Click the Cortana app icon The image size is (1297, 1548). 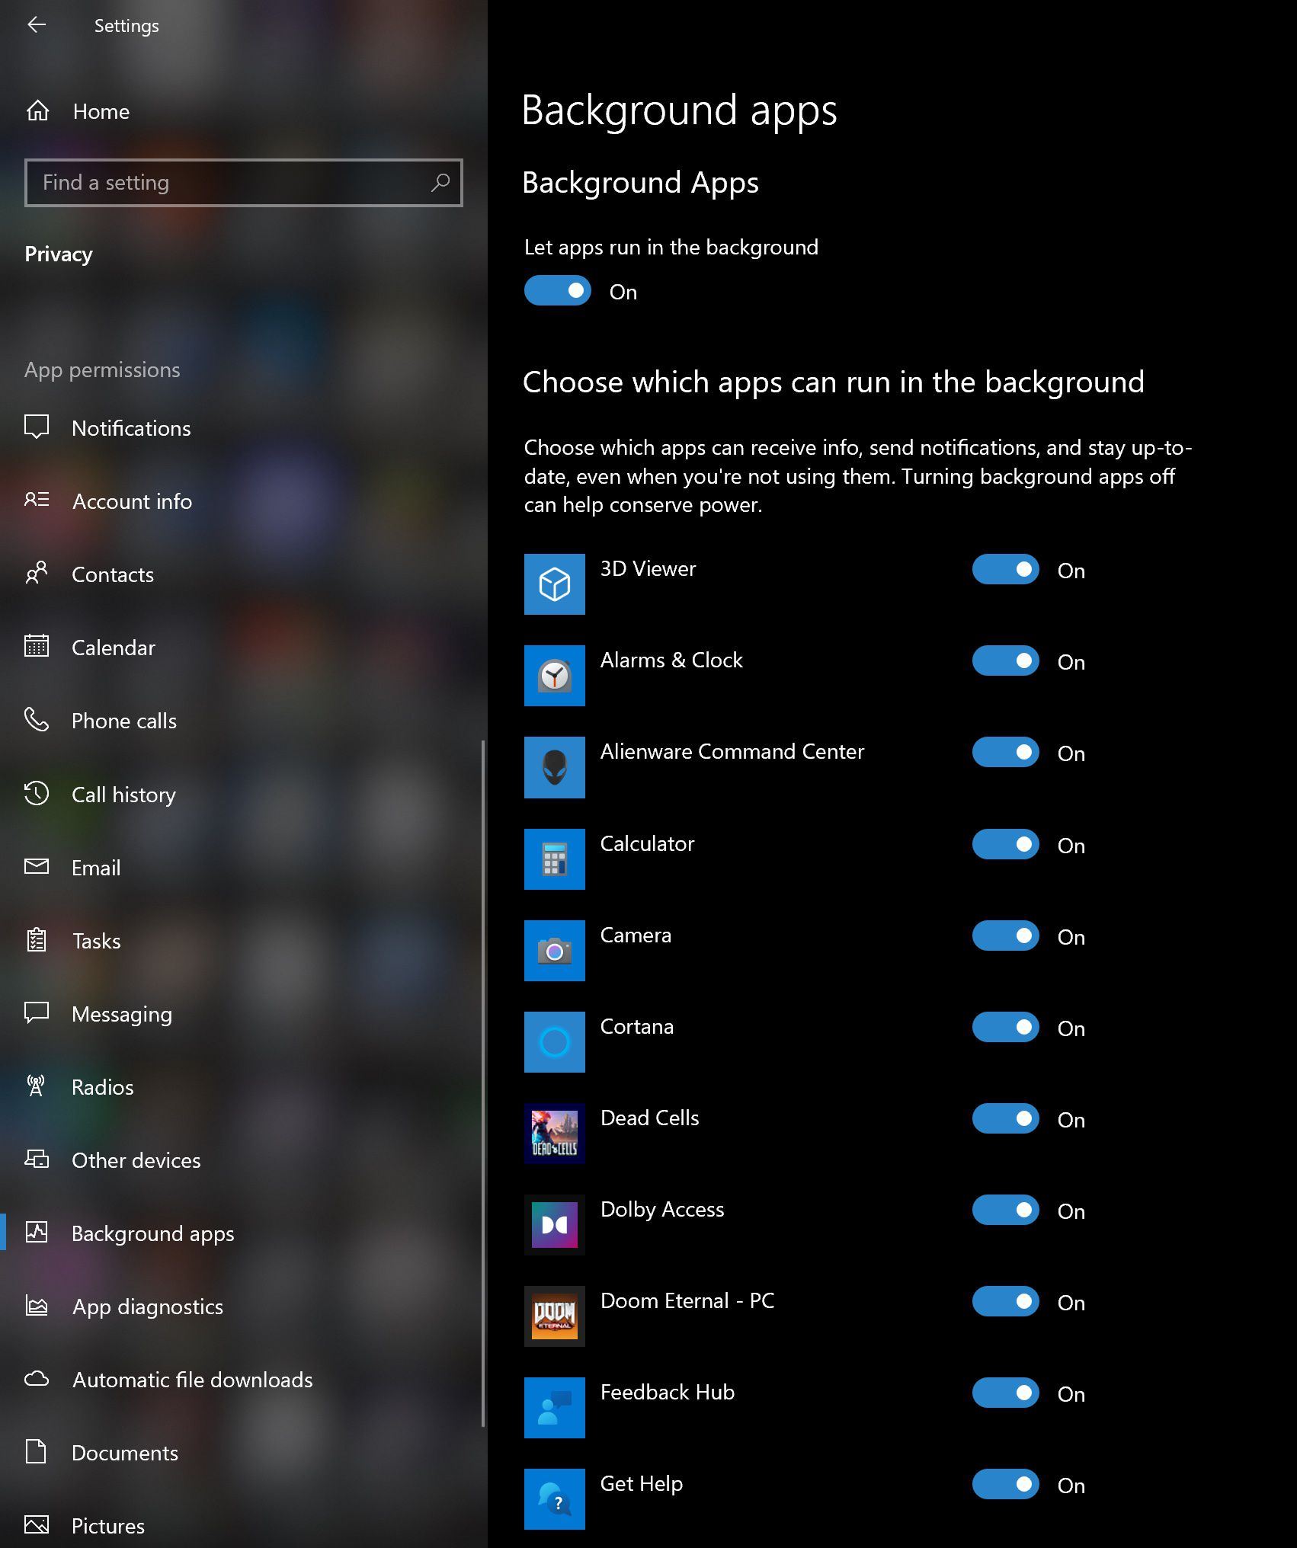tap(554, 1041)
